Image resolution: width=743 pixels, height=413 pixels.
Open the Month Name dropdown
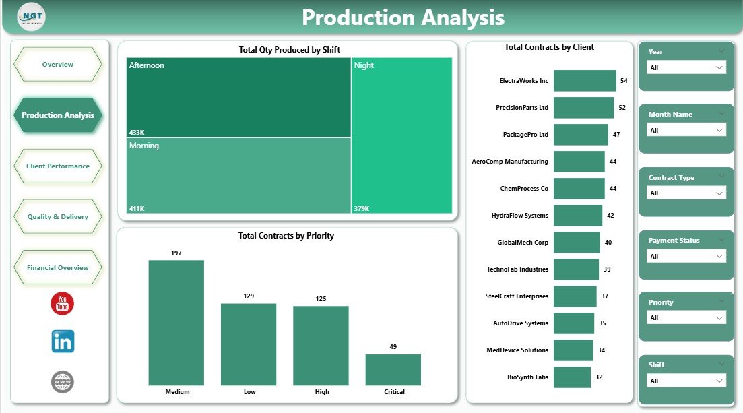click(686, 130)
